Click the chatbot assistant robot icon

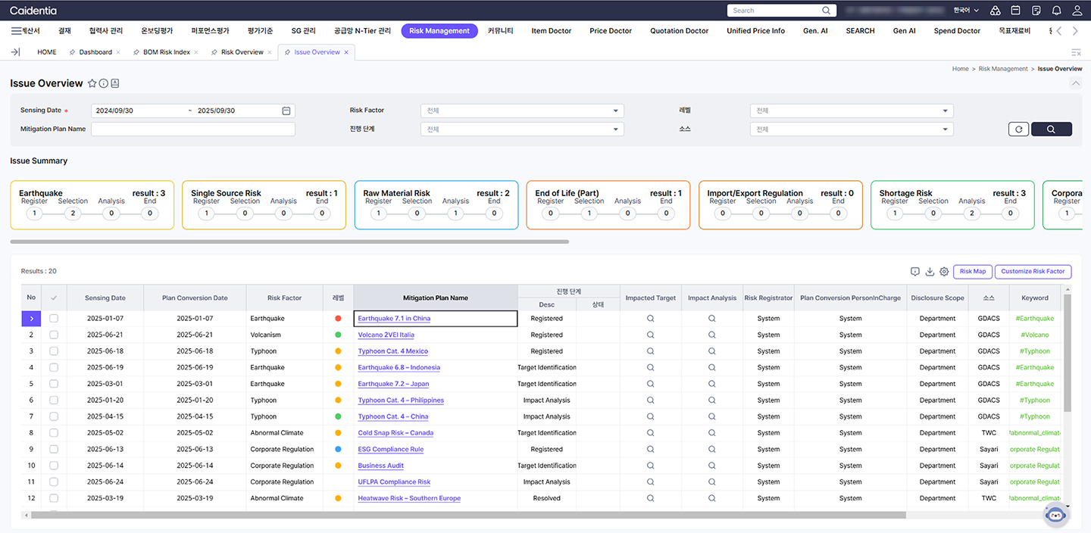click(1055, 514)
